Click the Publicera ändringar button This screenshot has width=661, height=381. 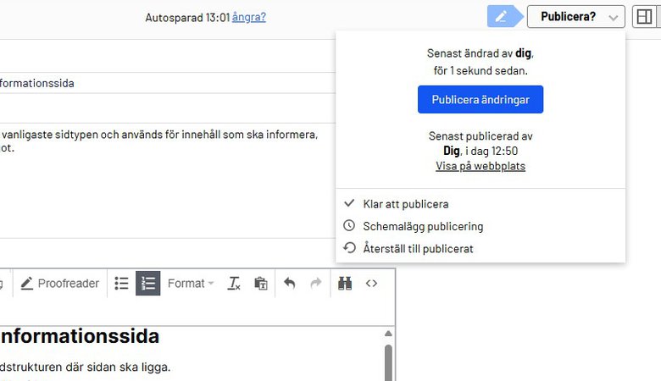click(480, 99)
